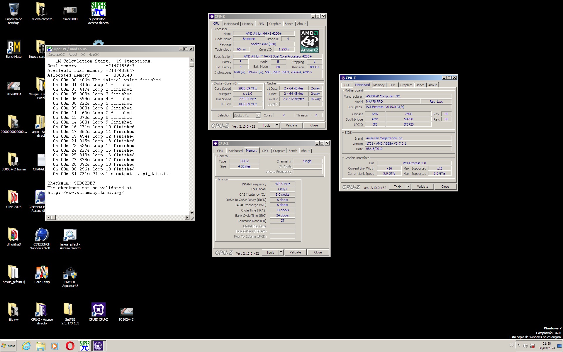Switch to Mainboard tab in top CPU-Z window

tap(231, 24)
